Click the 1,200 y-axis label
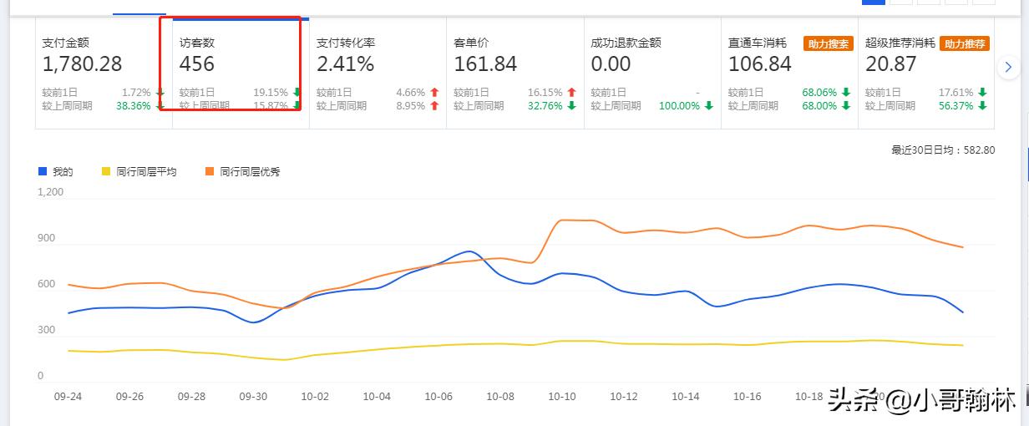 51,192
